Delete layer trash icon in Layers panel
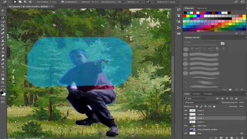The height and width of the screenshot is (139, 247). point(242,138)
